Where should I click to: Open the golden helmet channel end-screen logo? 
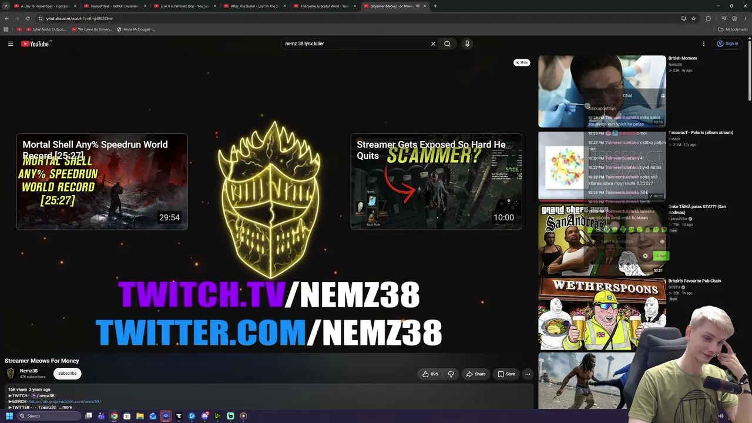coord(269,200)
